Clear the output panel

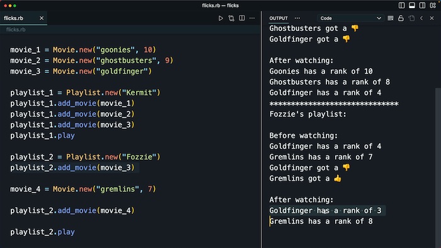click(391, 18)
